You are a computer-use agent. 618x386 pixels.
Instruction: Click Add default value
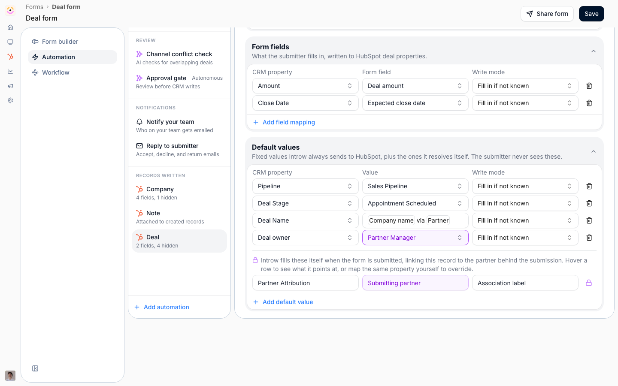pos(283,302)
